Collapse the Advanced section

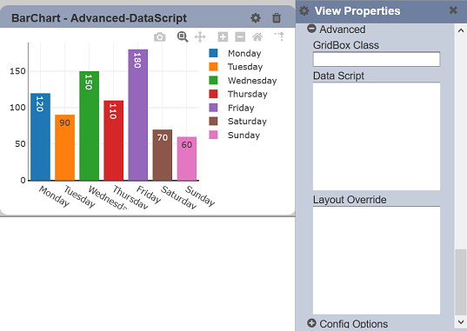311,29
